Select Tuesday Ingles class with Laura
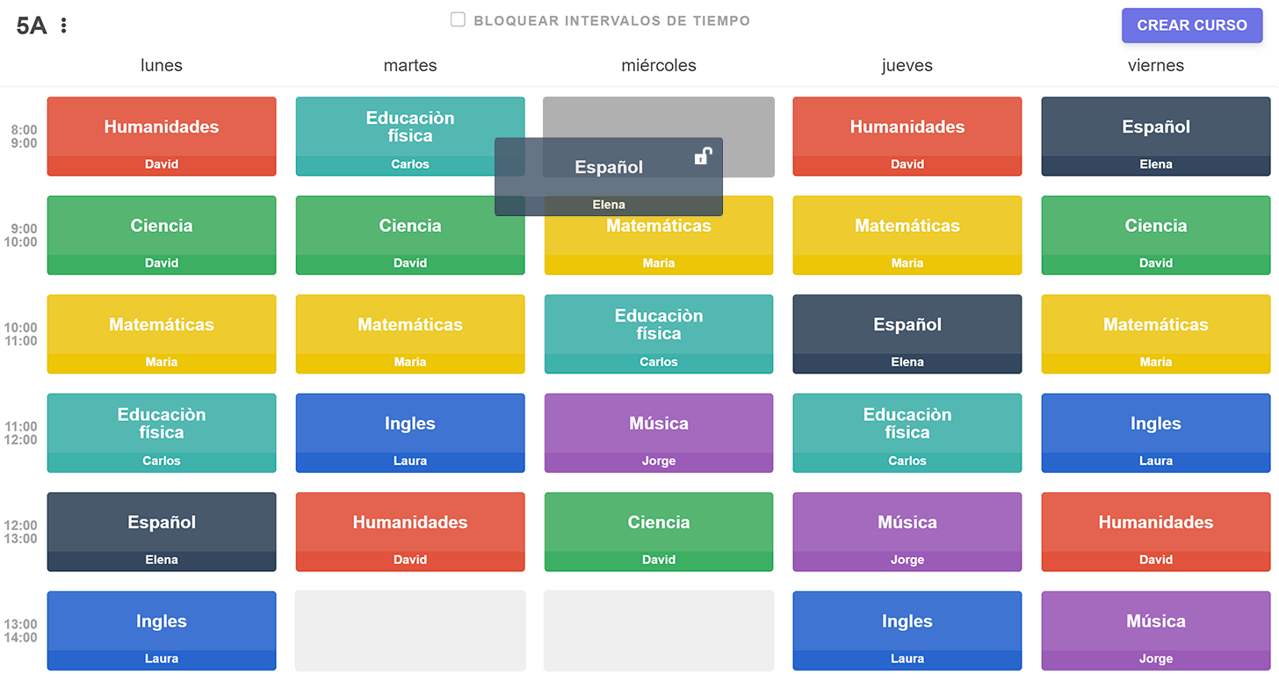The width and height of the screenshot is (1279, 681). 410,432
